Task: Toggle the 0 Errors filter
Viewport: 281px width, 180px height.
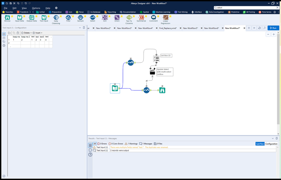Action: click(x=102, y=144)
